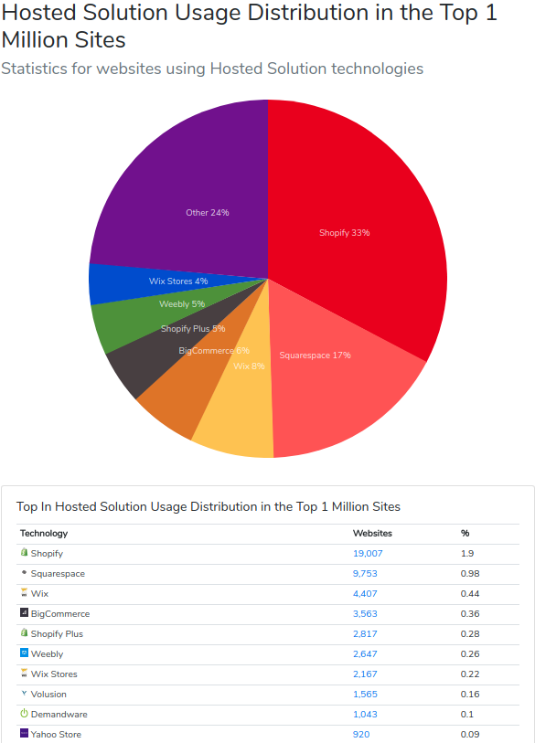The width and height of the screenshot is (535, 743).
Task: Click the 1,043 websites count
Action: (365, 714)
